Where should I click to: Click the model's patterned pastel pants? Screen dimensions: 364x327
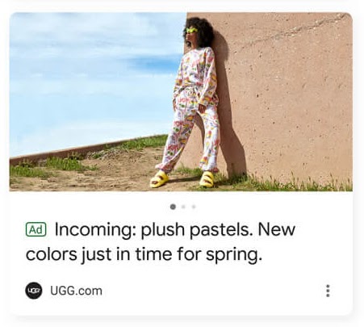click(190, 135)
